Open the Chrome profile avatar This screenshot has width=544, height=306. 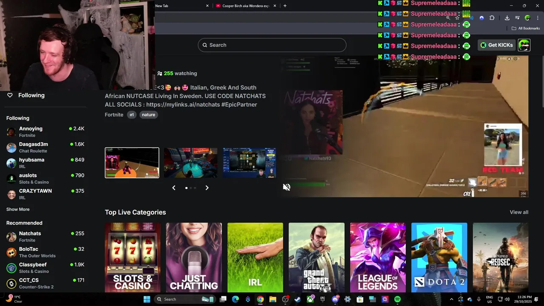527,18
